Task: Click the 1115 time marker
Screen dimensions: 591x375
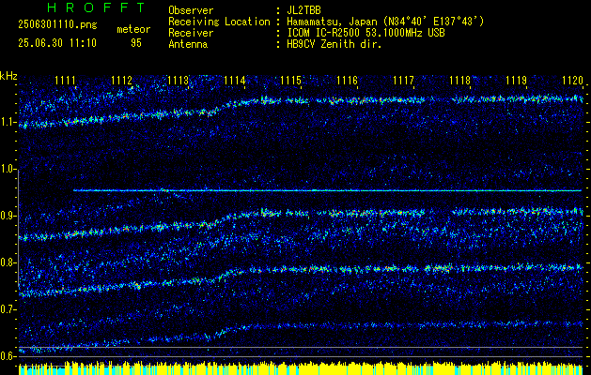Action: coord(290,80)
